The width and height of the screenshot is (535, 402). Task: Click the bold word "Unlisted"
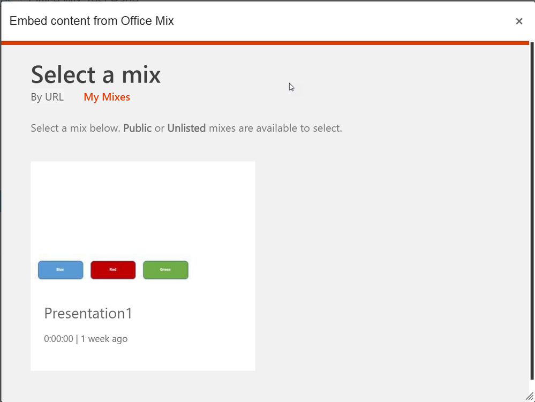(x=186, y=128)
